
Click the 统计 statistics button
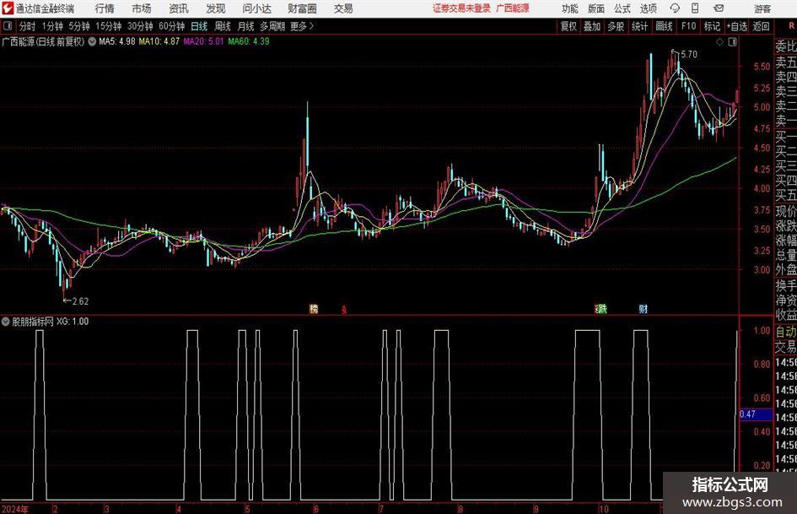pos(639,26)
